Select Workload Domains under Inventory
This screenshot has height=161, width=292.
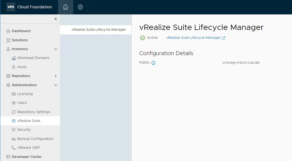tap(33, 58)
